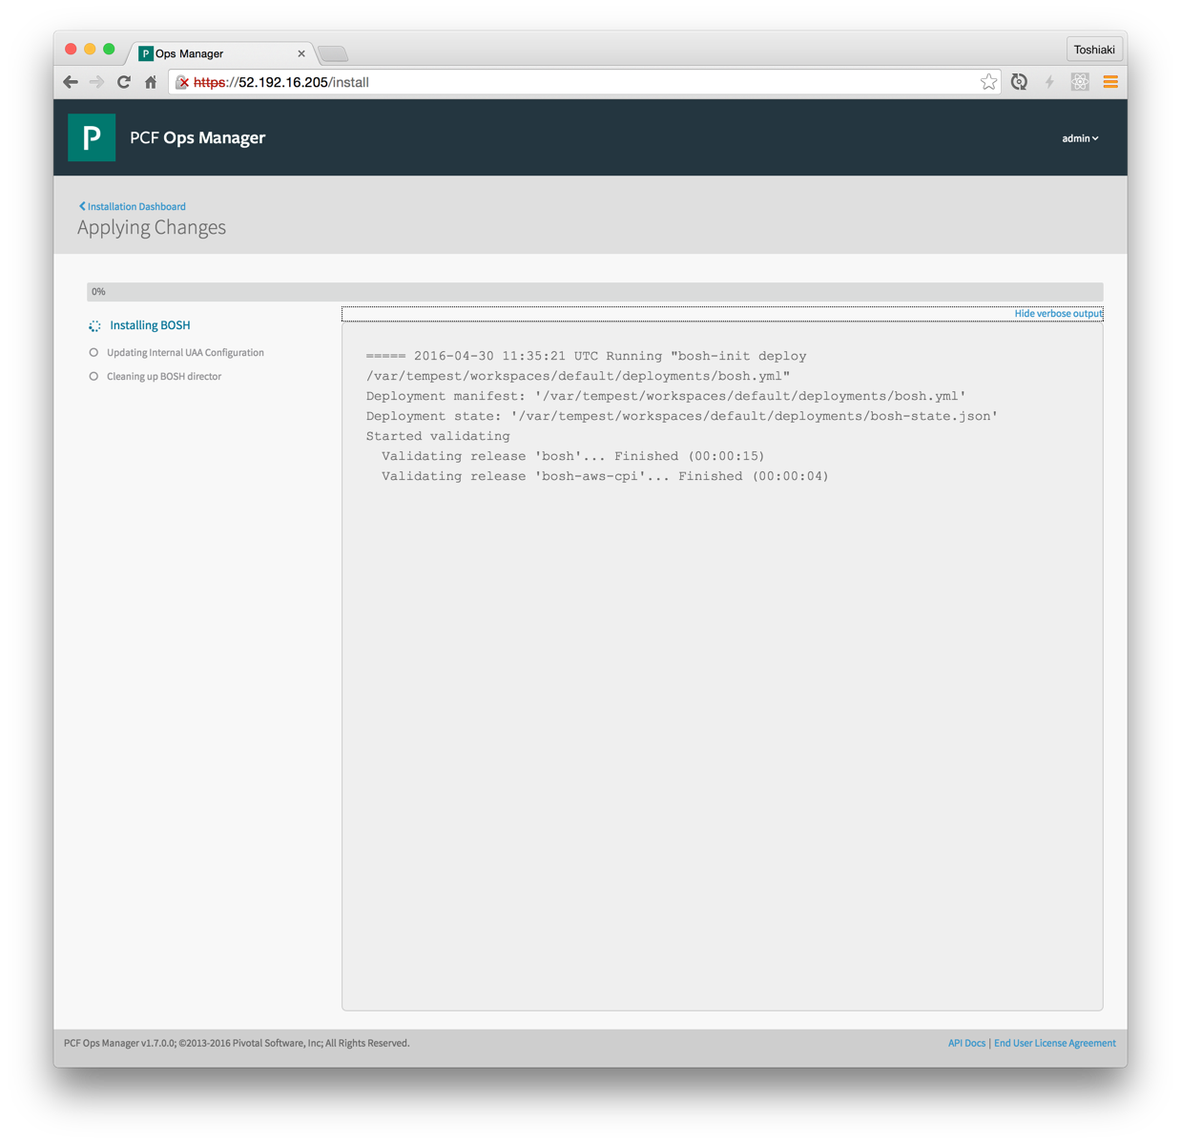Click the React devtools extension icon
The width and height of the screenshot is (1181, 1144).
click(x=1080, y=82)
